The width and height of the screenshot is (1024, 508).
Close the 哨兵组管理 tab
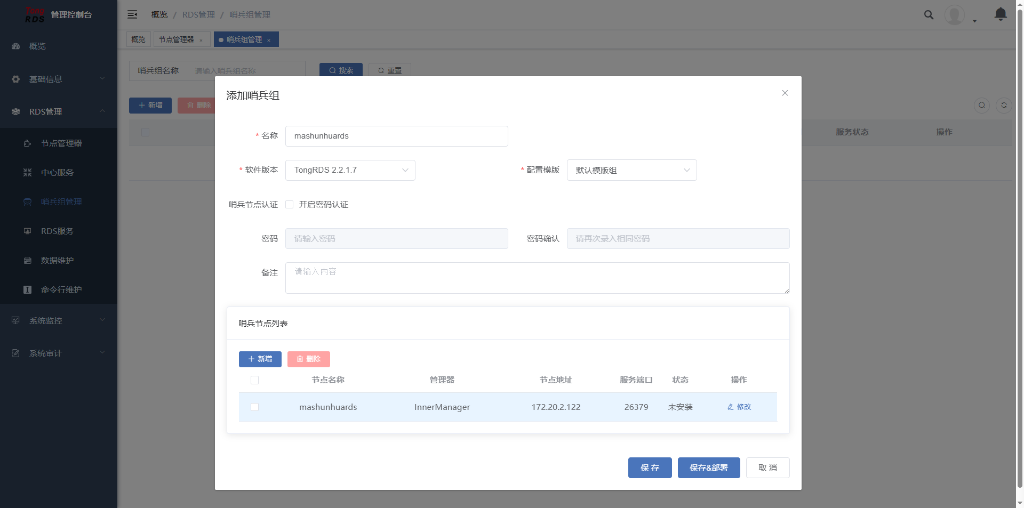[269, 40]
